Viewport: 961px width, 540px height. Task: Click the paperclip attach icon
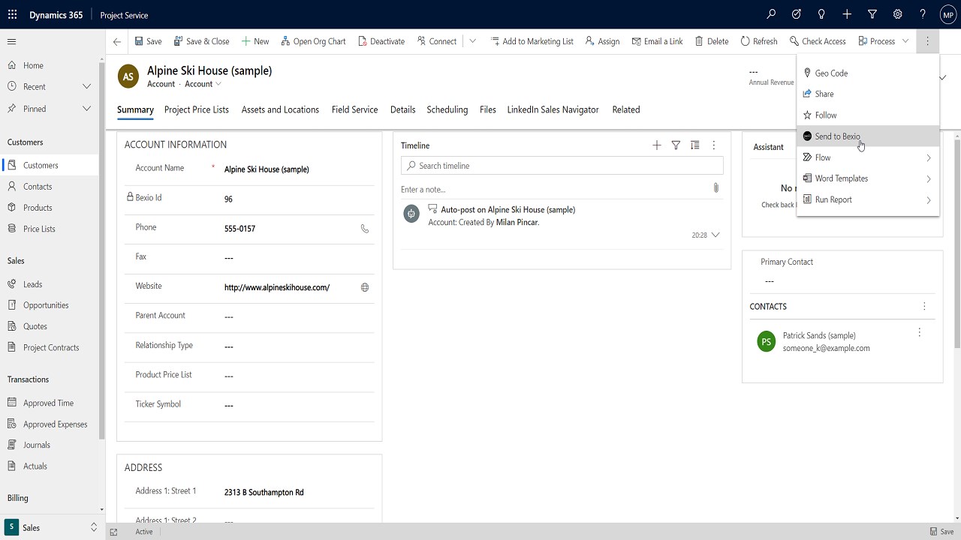pos(716,188)
